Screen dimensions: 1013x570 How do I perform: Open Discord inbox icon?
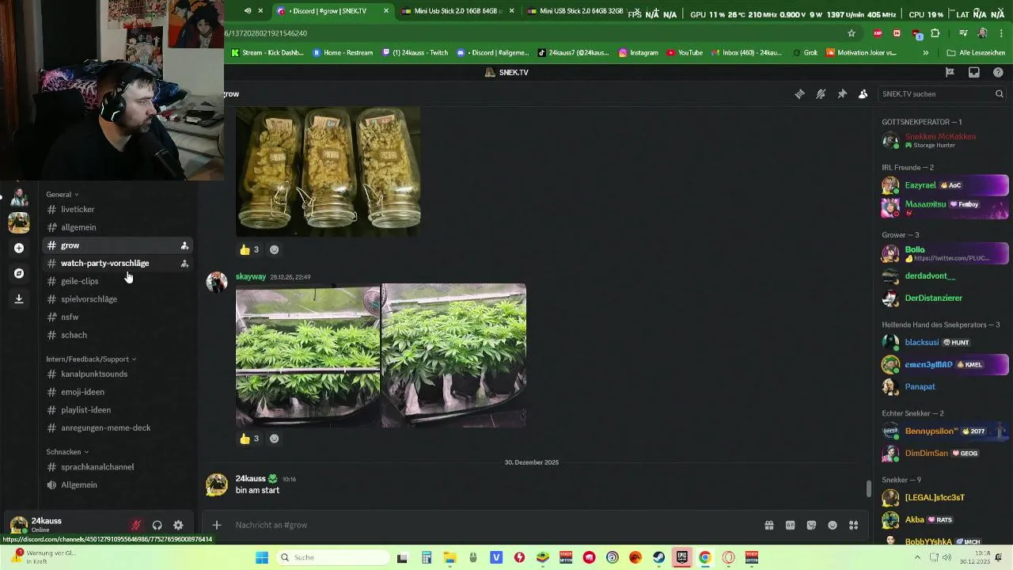tap(974, 72)
